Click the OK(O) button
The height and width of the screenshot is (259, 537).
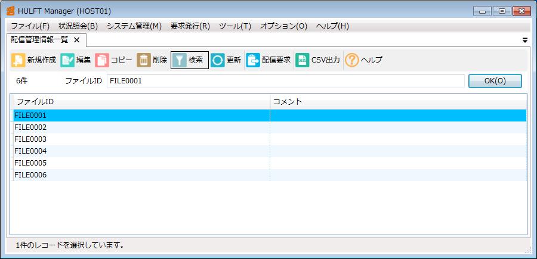pos(495,81)
